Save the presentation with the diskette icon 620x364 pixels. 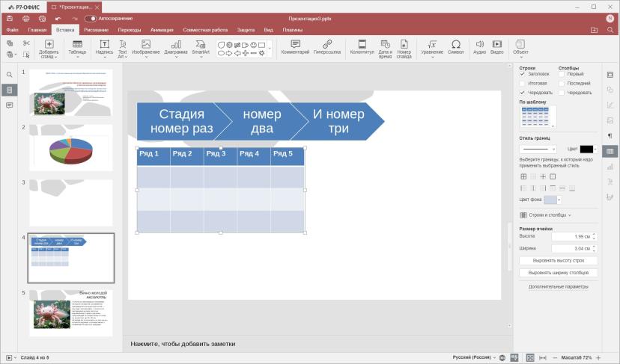coord(10,19)
